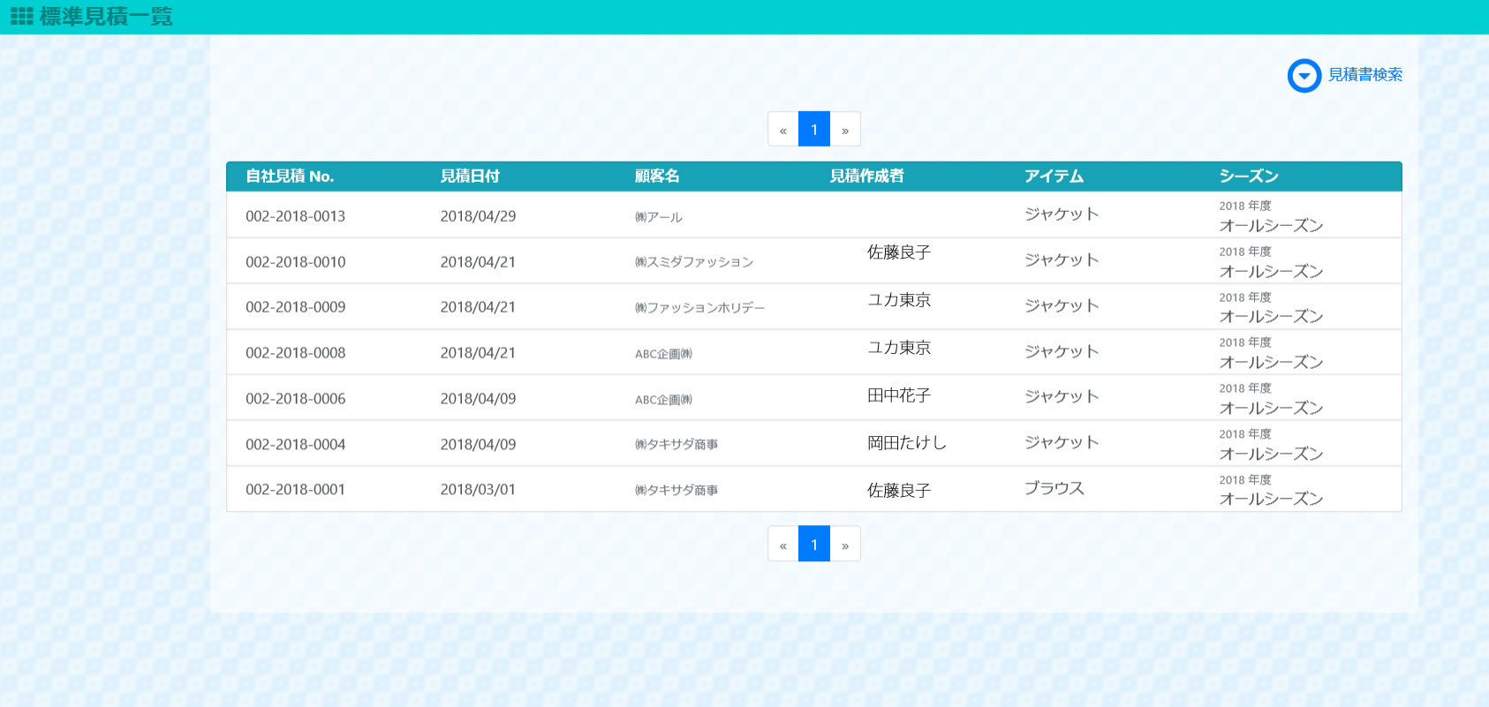
Task: Open estimate 002-2018-0013
Action: (296, 216)
